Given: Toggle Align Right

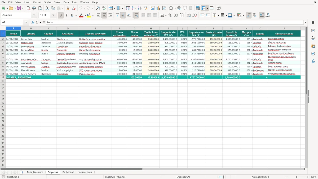Looking at the screenshot, I should click(x=110, y=15).
